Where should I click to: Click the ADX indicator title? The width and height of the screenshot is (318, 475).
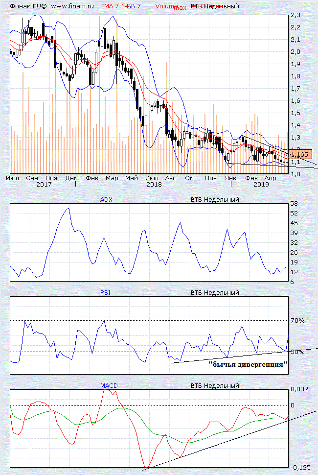click(106, 200)
